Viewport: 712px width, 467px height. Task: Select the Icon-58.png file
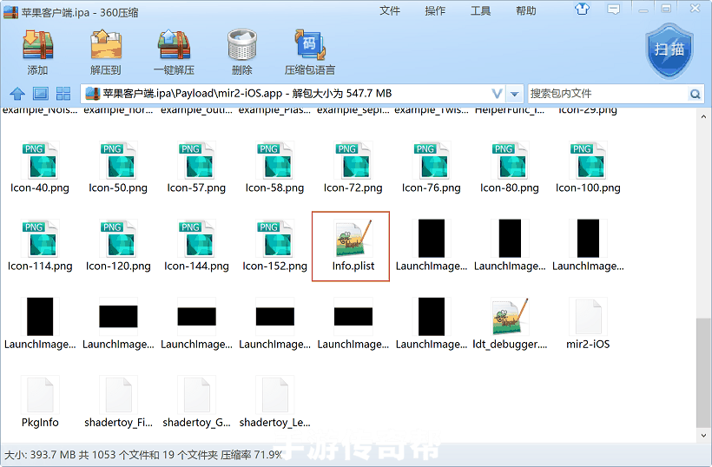(274, 168)
